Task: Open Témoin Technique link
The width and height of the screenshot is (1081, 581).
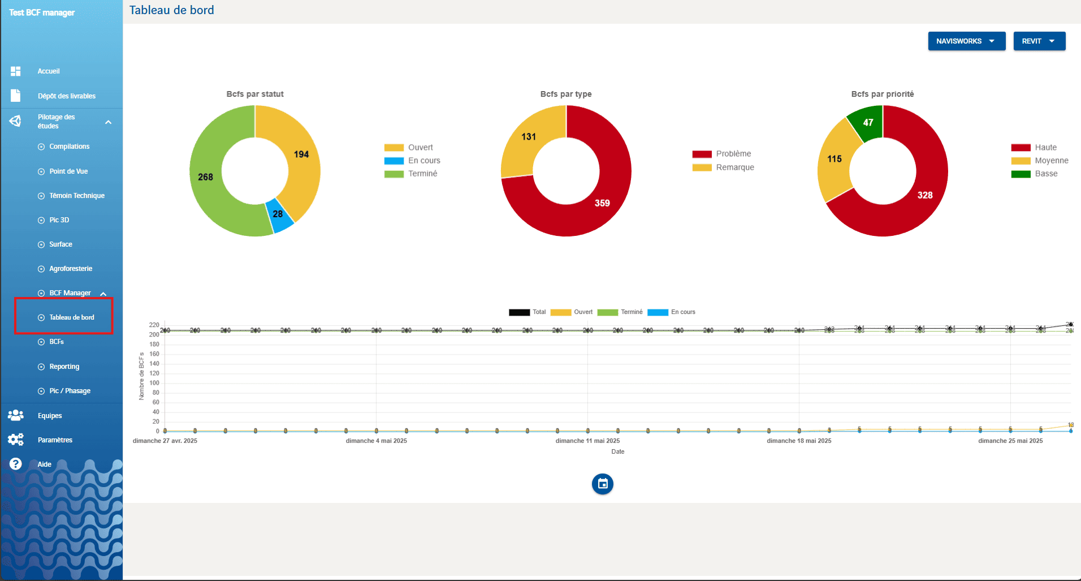Action: [77, 196]
